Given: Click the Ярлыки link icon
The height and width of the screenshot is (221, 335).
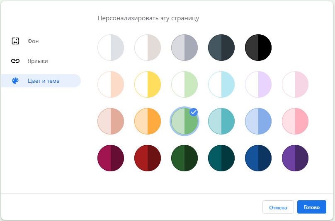Looking at the screenshot, I should (x=15, y=61).
